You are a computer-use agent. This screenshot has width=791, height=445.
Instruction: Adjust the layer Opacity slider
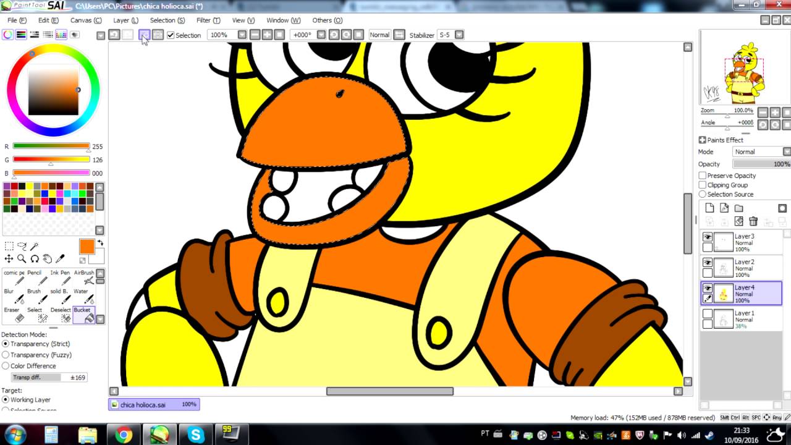[762, 164]
